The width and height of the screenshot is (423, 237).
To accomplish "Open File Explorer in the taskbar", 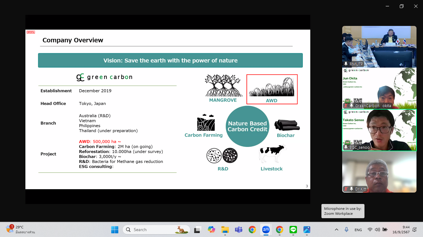I will point(225,230).
